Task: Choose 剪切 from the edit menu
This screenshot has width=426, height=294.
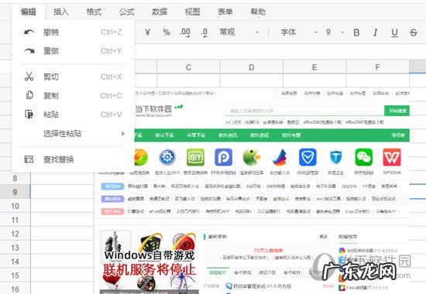Action: click(x=73, y=77)
